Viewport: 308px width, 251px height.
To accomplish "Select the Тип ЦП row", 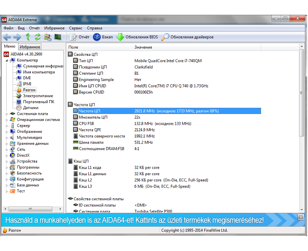I will tap(167, 61).
